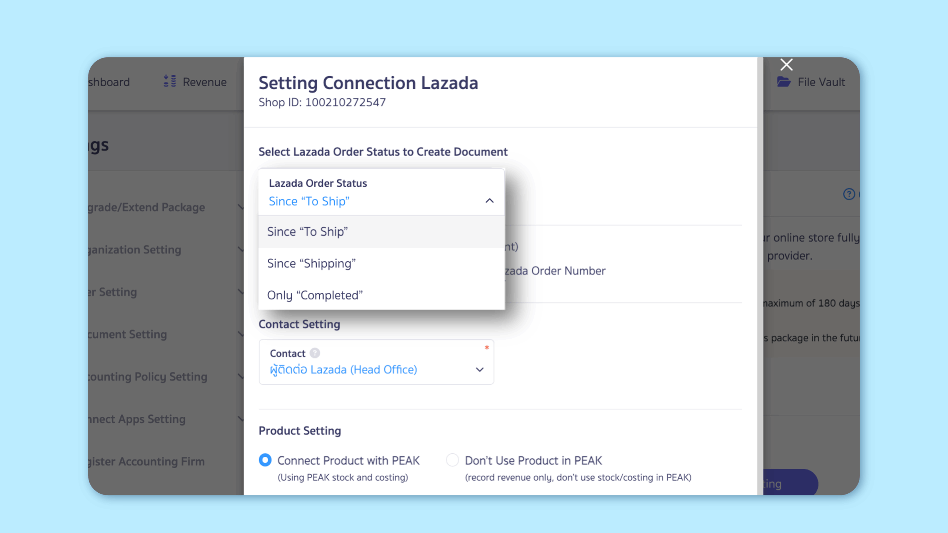Select Since "To Ship" option

coord(307,232)
